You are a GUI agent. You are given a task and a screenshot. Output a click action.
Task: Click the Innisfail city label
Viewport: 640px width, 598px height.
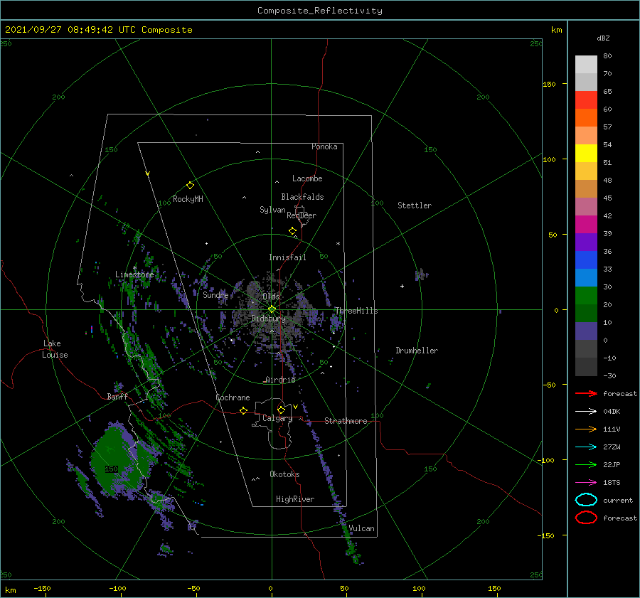point(287,257)
